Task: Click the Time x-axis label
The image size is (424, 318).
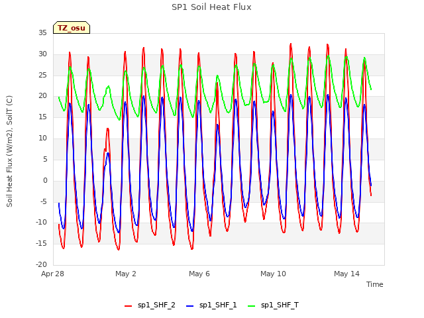Action: coord(375,284)
